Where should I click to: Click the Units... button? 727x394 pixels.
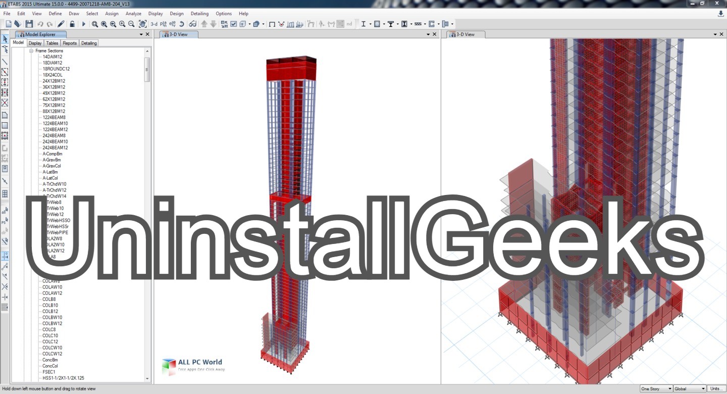[x=716, y=388]
